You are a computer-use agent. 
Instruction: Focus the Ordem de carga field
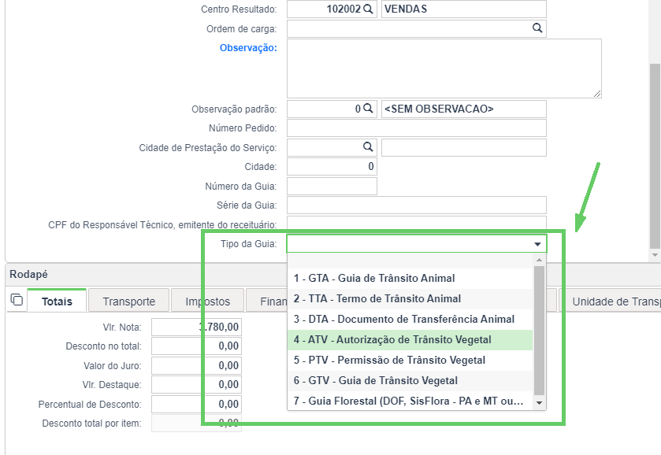coord(417,28)
